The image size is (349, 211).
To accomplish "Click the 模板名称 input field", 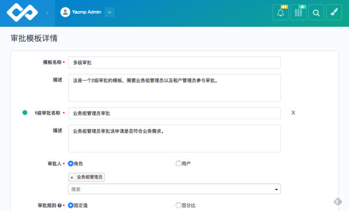I will tap(174, 62).
